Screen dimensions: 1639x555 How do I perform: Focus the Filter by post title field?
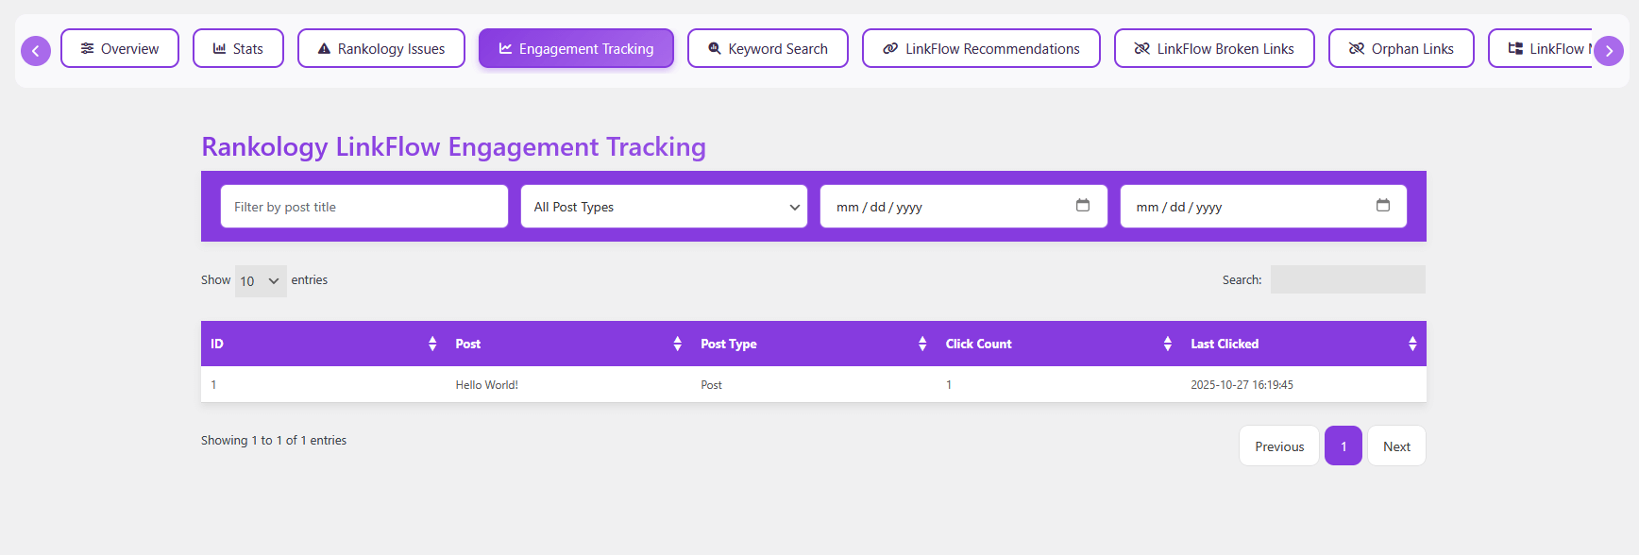(364, 207)
